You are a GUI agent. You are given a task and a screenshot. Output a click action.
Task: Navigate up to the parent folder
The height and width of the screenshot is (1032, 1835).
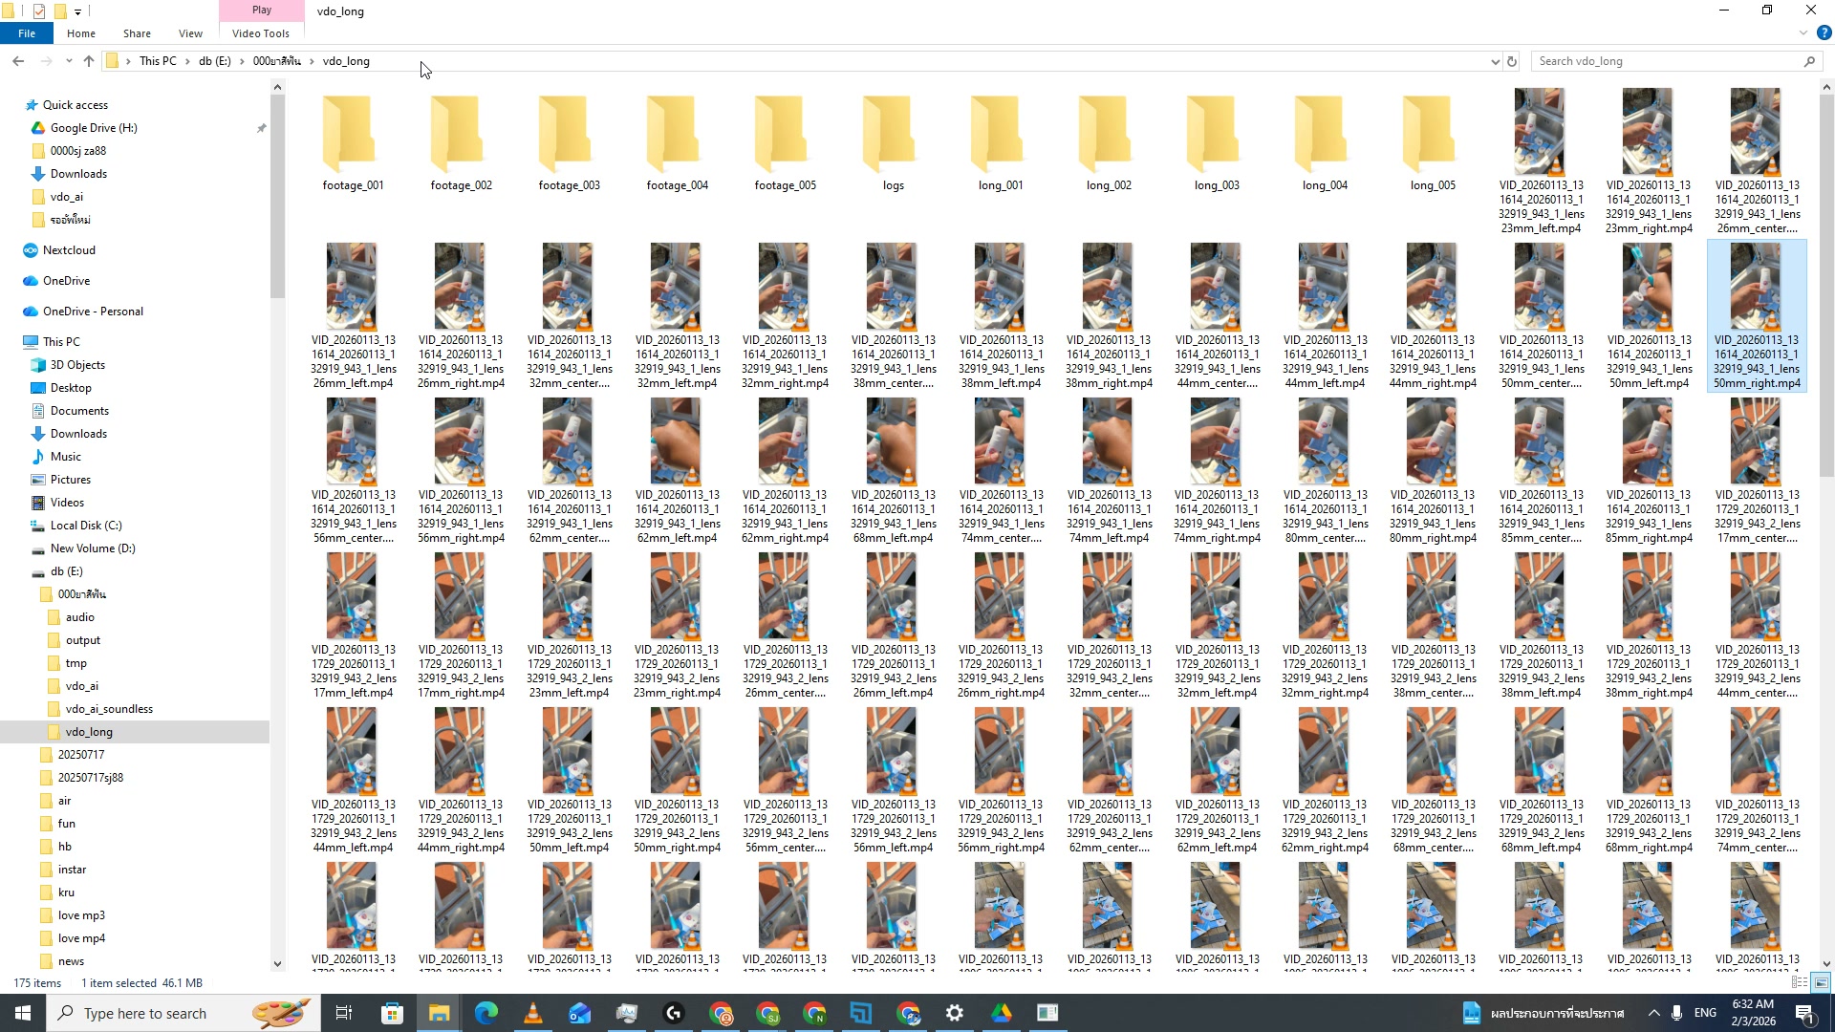coord(88,60)
